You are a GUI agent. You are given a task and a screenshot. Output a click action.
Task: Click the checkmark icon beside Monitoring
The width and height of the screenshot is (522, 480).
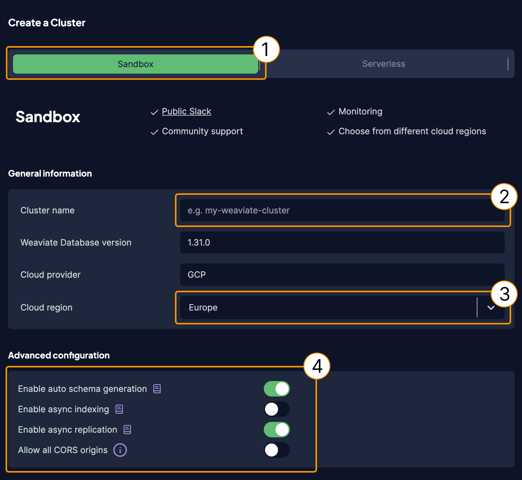pos(331,112)
